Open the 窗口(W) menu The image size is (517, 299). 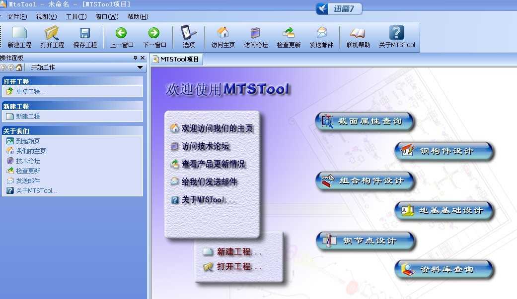[x=107, y=16]
